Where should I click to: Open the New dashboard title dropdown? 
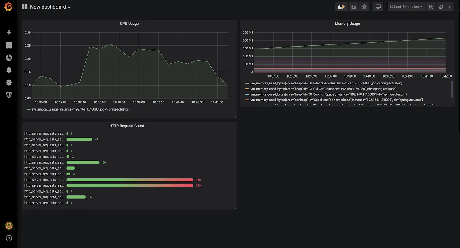[x=50, y=7]
